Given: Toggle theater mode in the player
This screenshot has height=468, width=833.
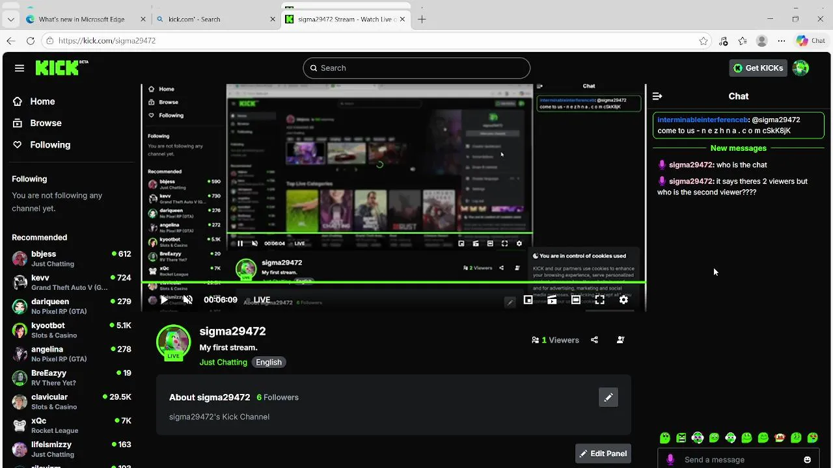Looking at the screenshot, I should [576, 300].
